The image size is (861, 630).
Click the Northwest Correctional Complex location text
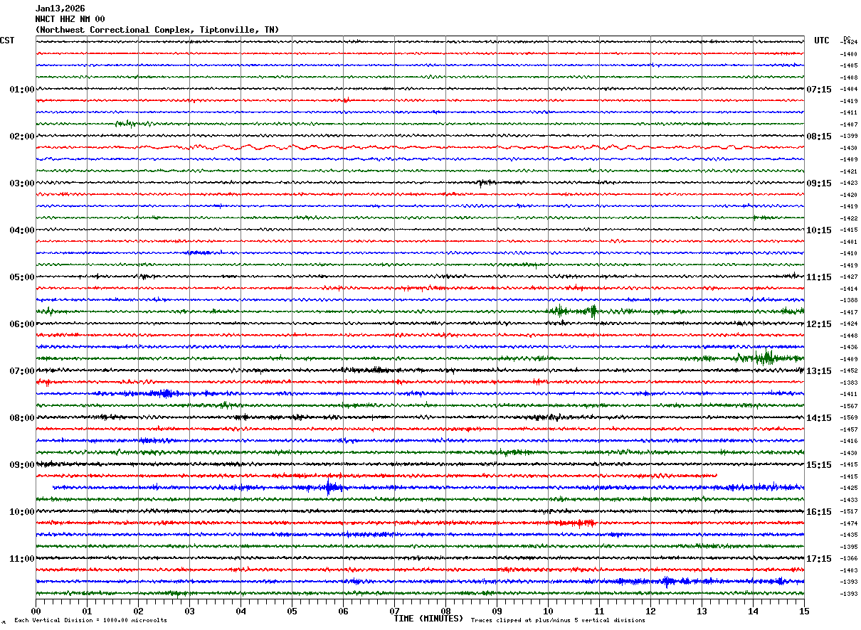pyautogui.click(x=157, y=30)
